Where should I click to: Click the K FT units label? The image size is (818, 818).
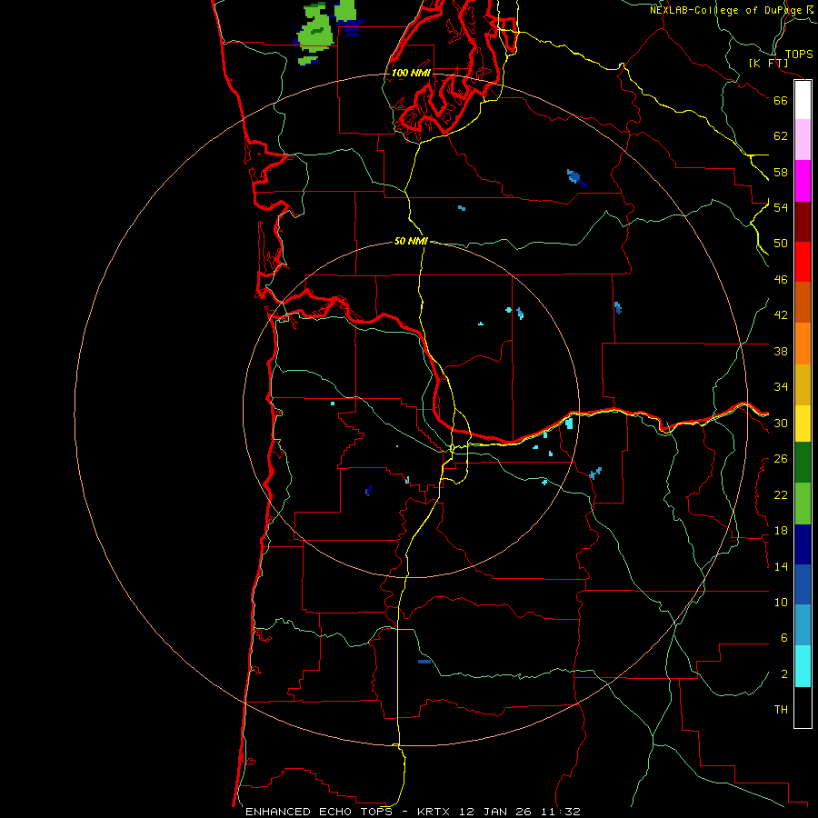tap(768, 64)
